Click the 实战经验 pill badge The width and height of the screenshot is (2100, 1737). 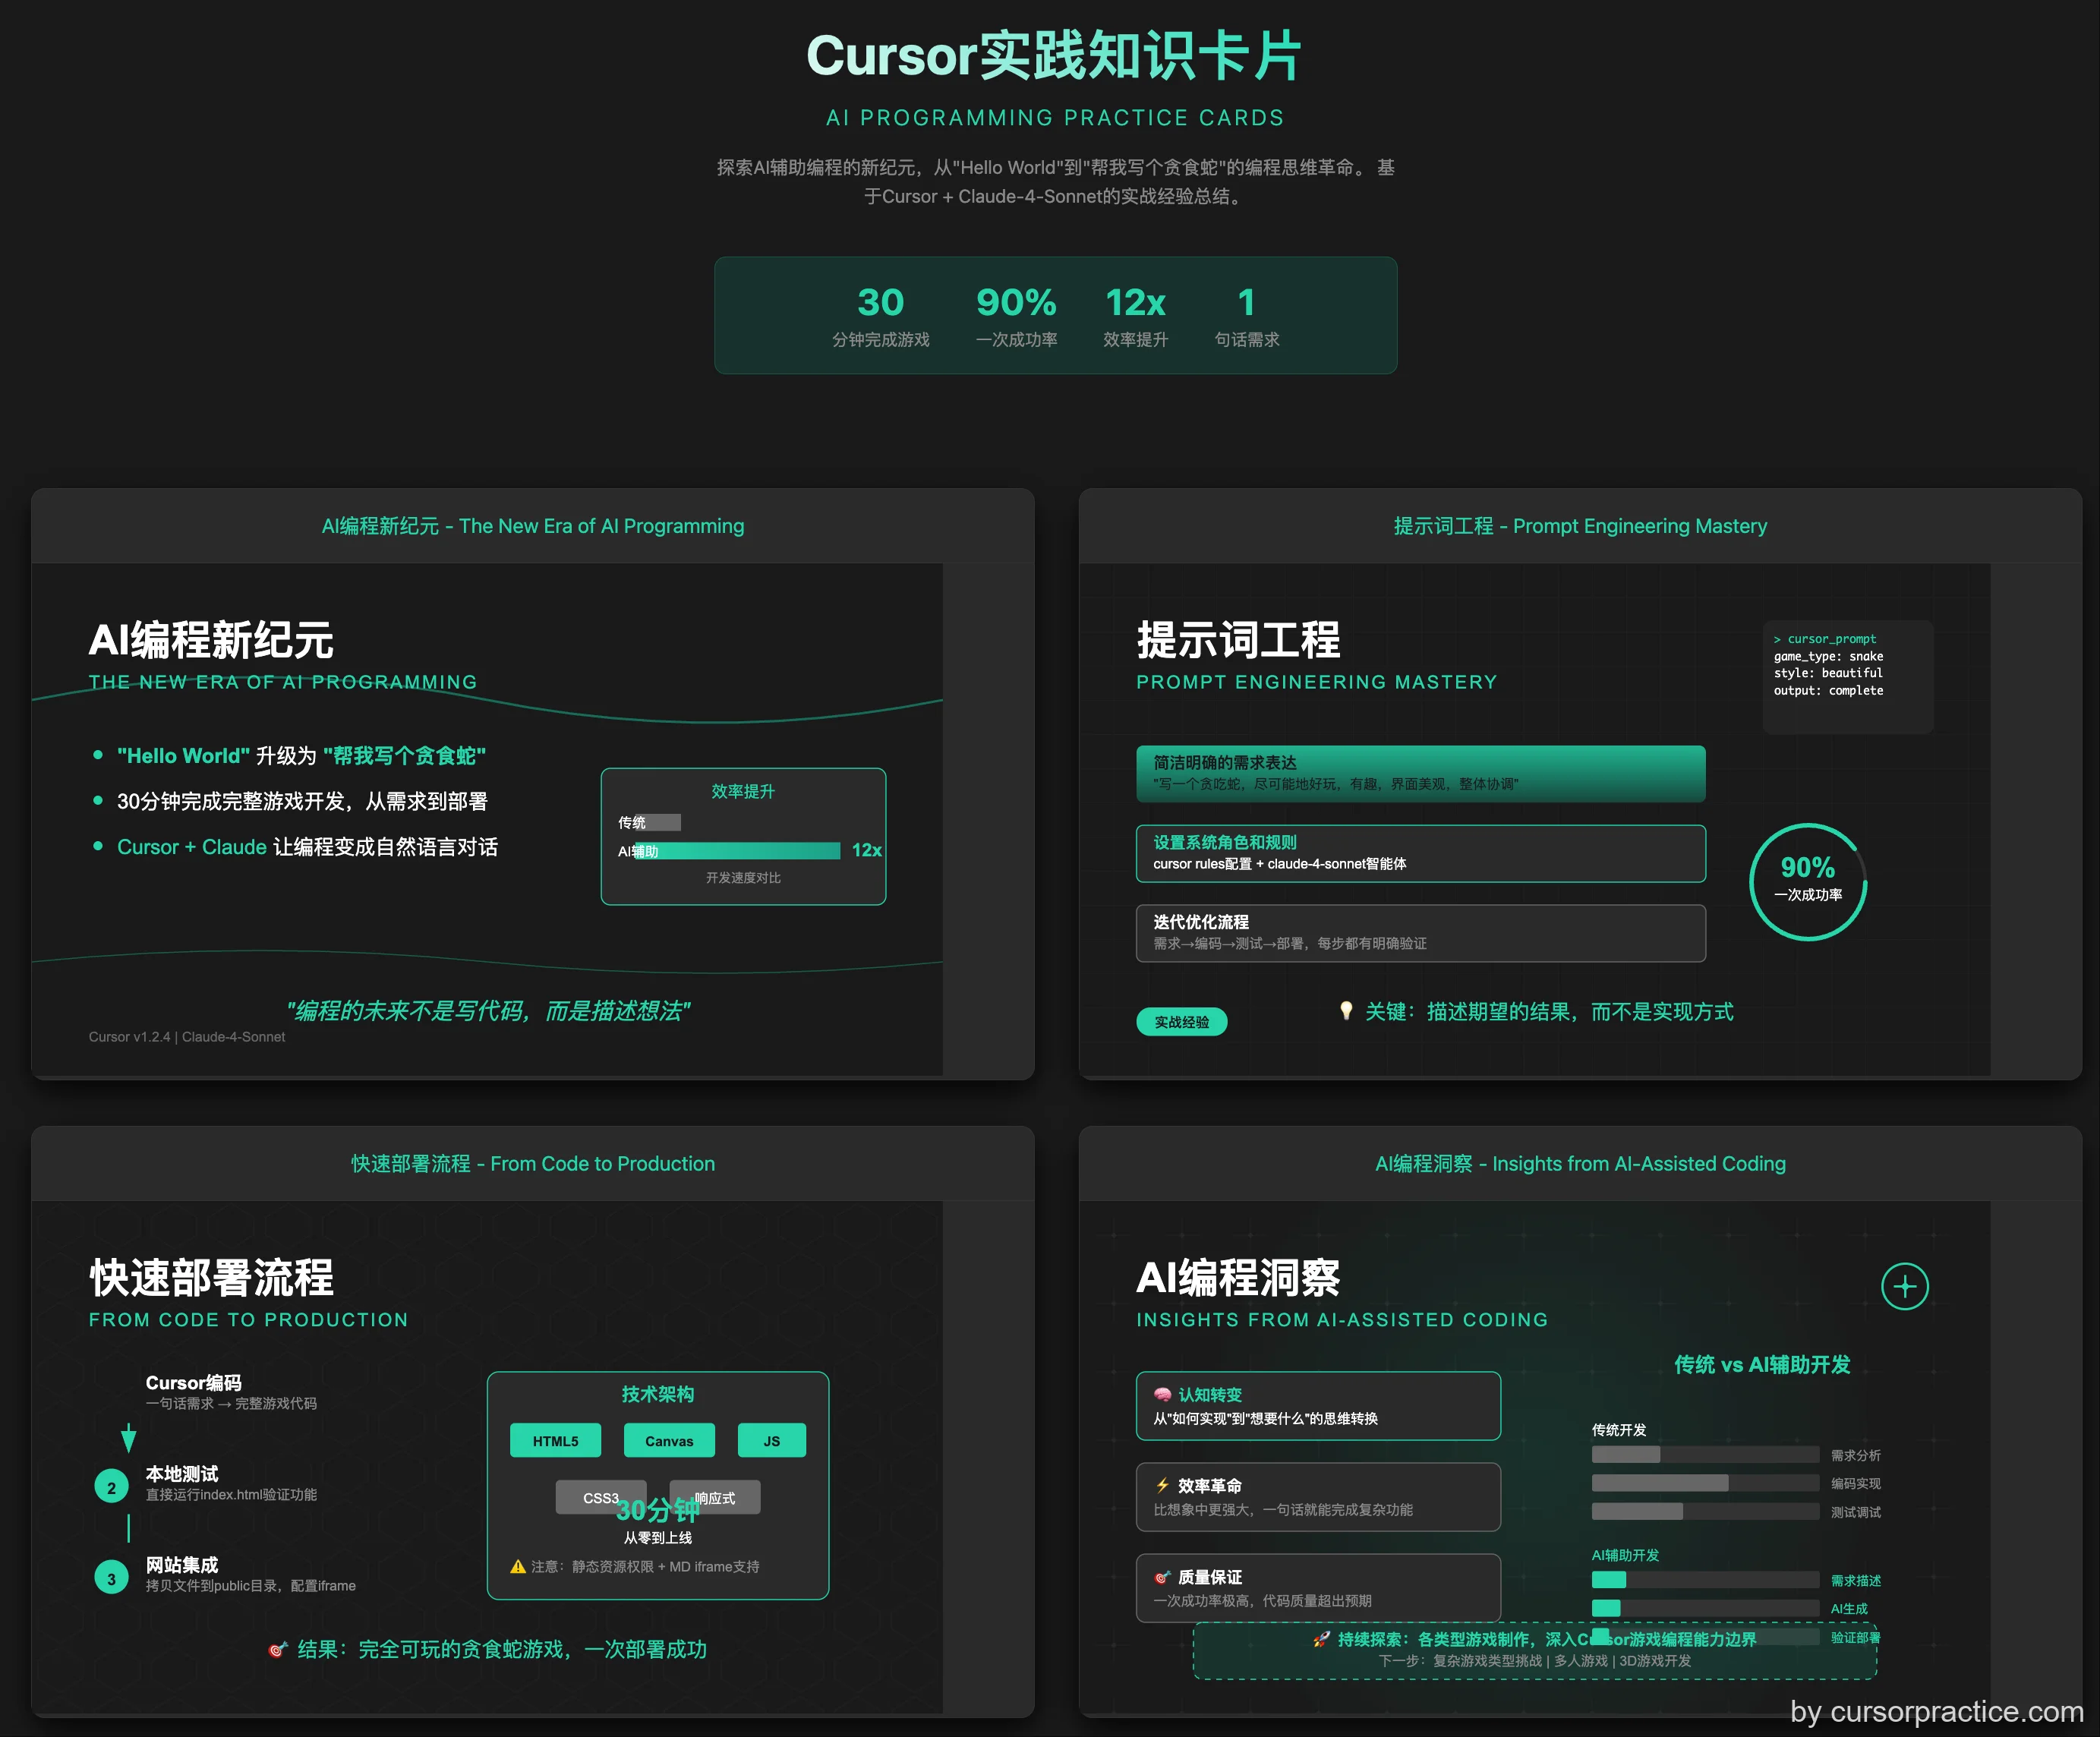pyautogui.click(x=1181, y=1022)
